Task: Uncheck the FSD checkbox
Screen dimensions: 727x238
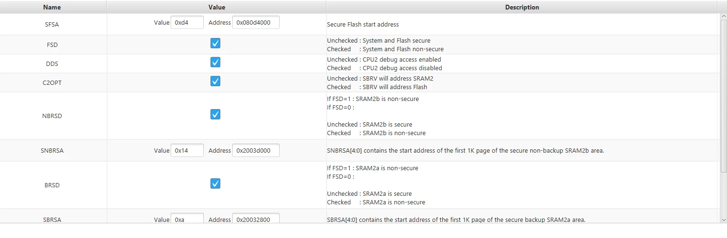Action: point(215,44)
